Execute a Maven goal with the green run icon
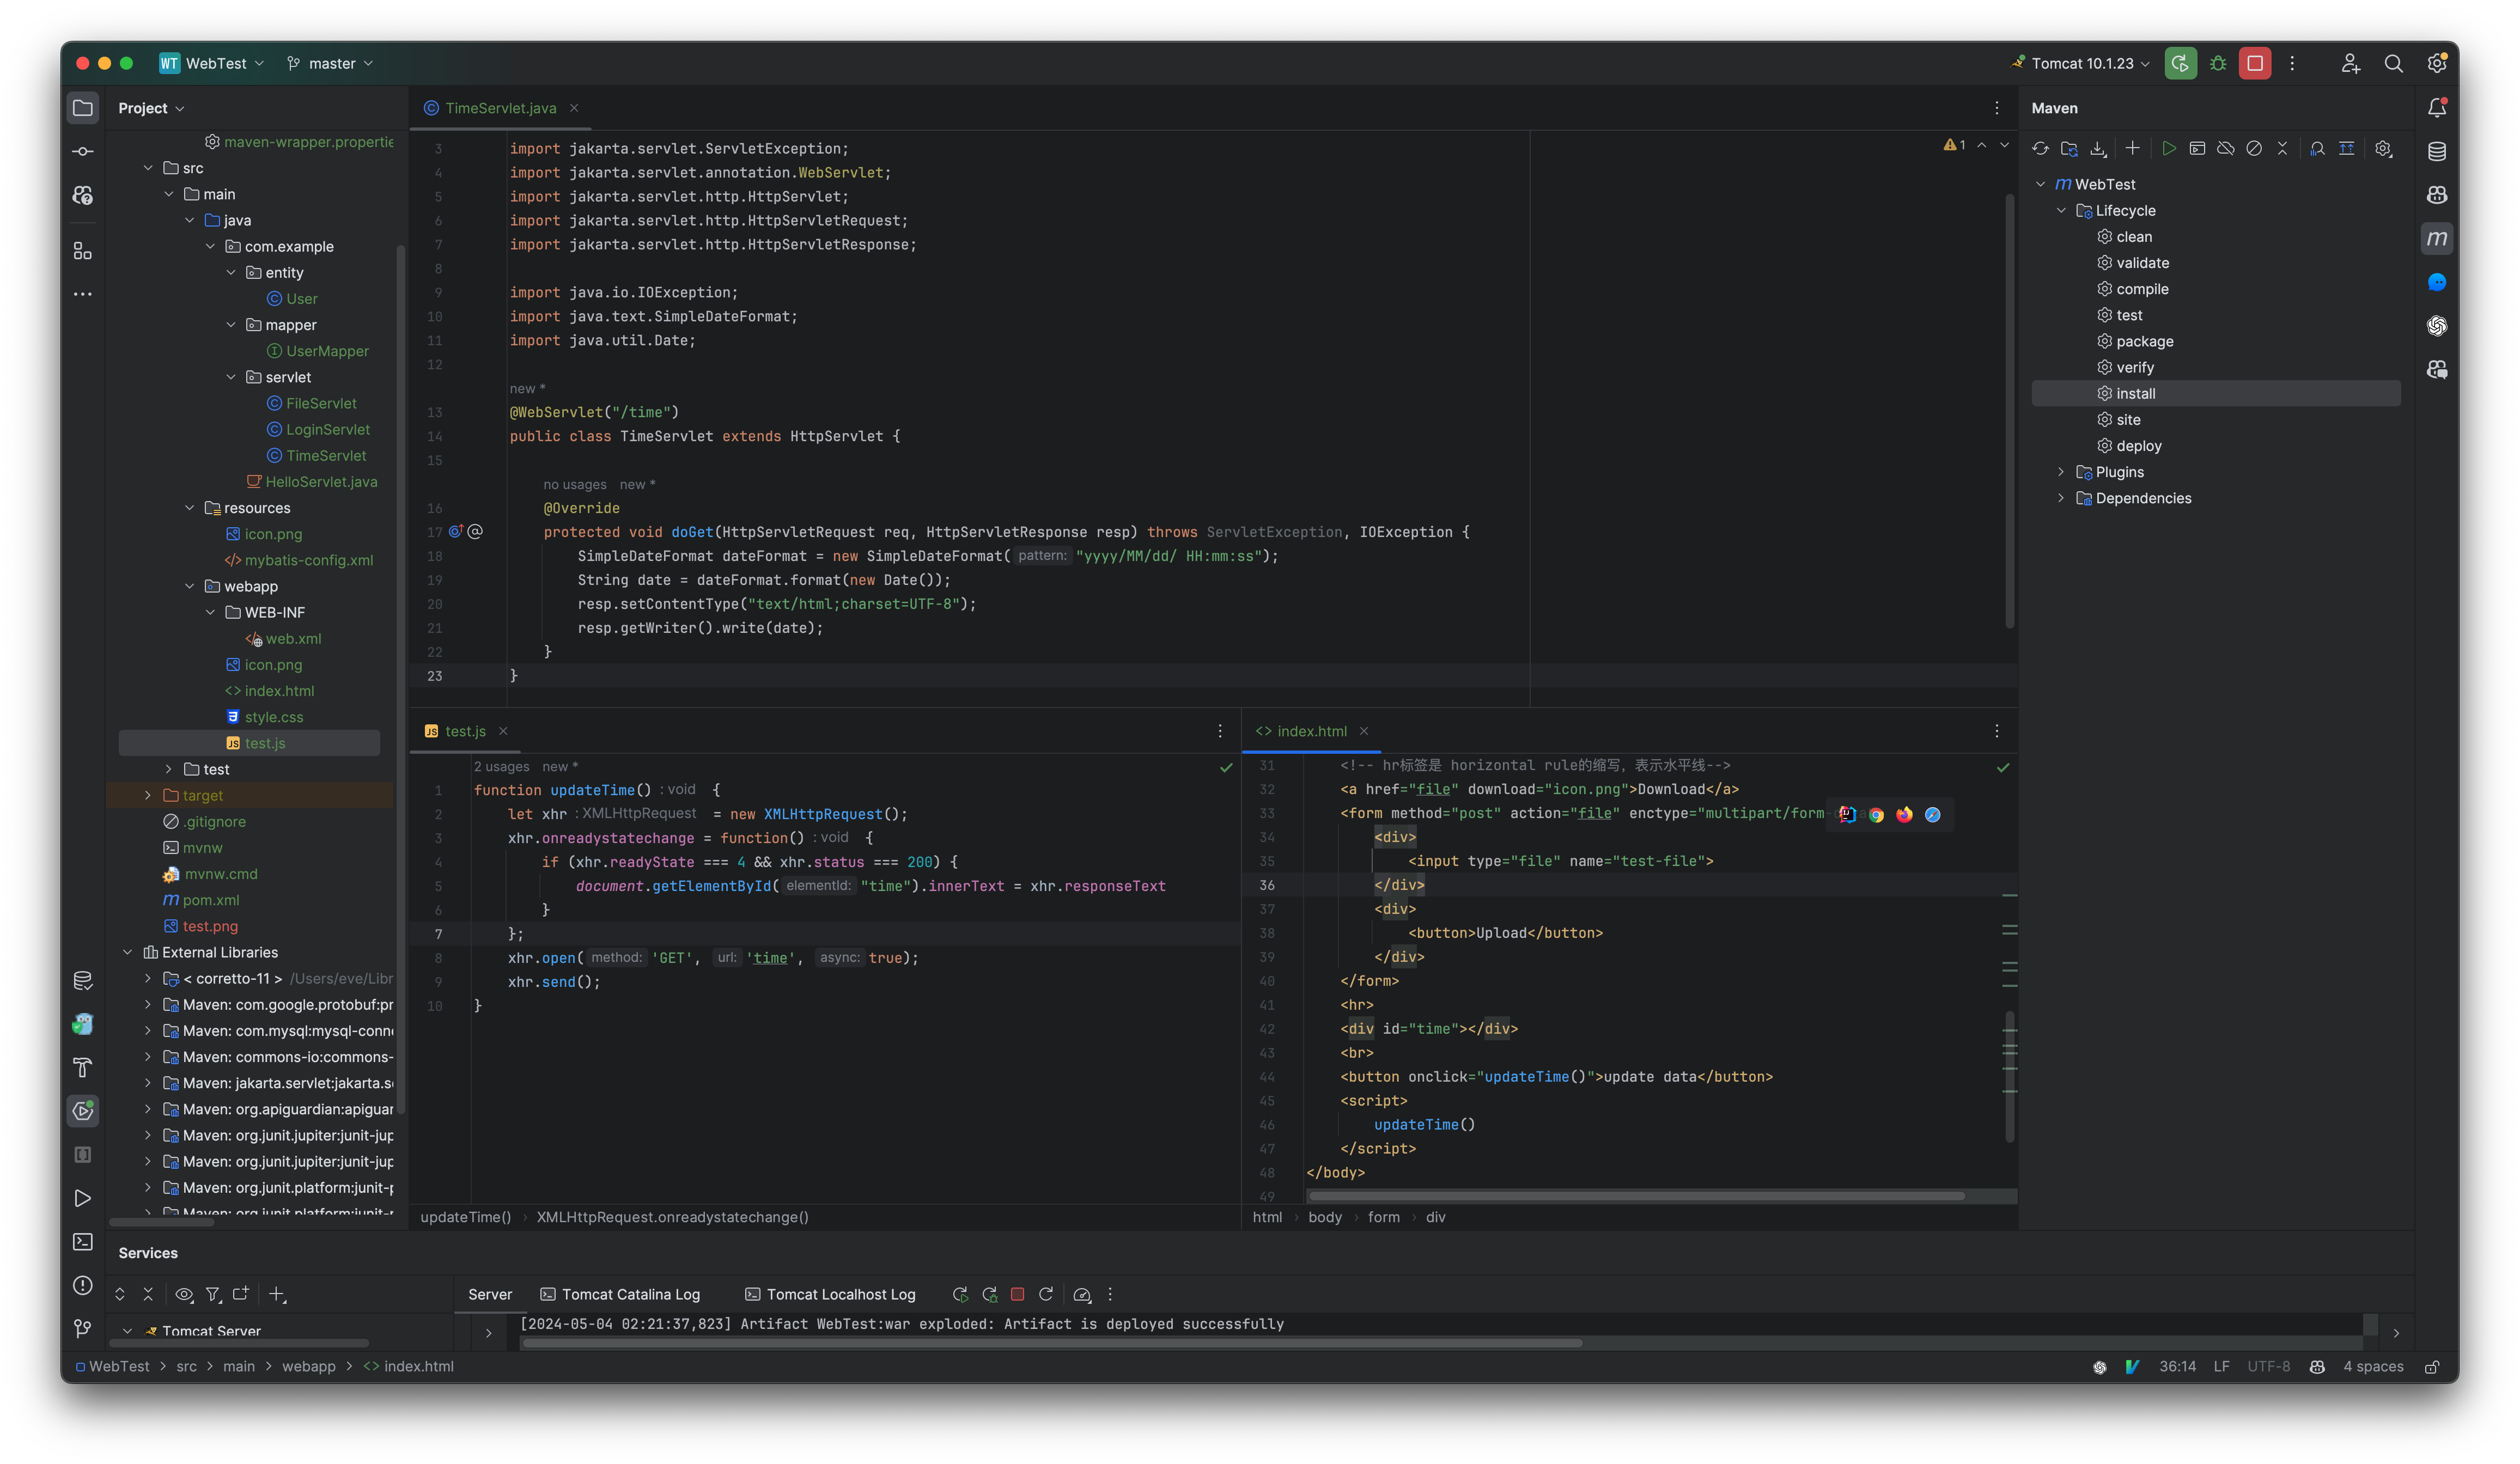Screen dimensions: 2520x1464 (x=2169, y=148)
